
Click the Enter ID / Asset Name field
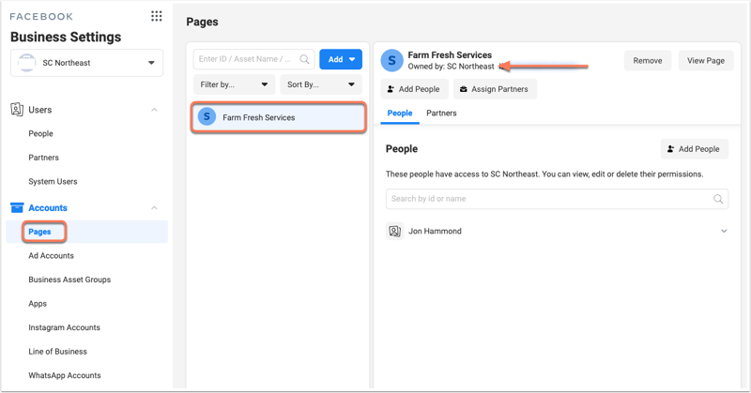click(x=253, y=59)
